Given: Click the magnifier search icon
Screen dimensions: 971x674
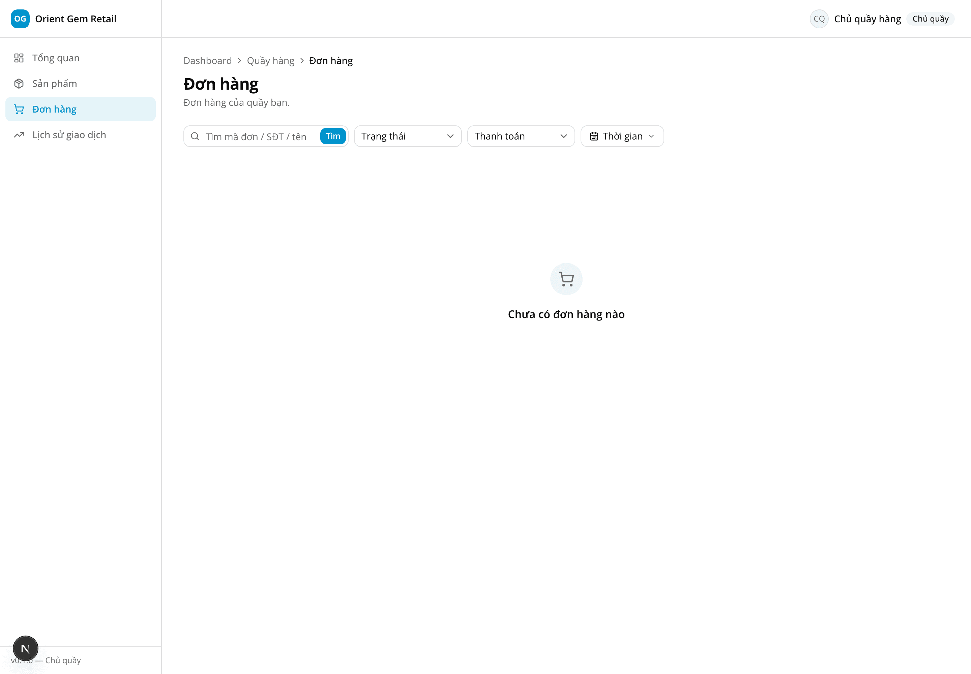Looking at the screenshot, I should 195,136.
